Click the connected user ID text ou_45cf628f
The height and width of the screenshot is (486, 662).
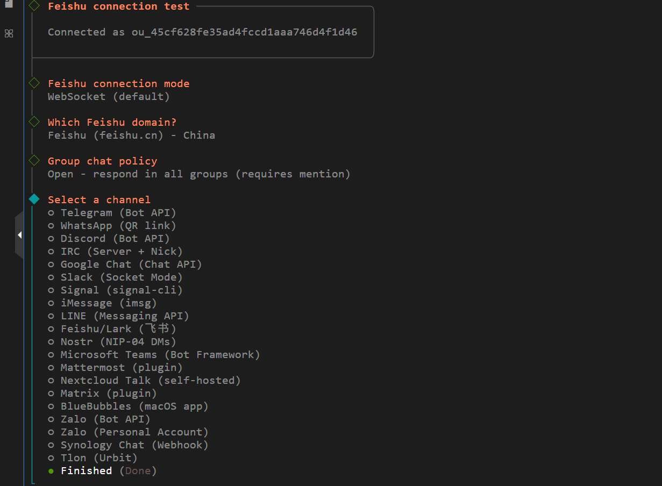pos(244,32)
